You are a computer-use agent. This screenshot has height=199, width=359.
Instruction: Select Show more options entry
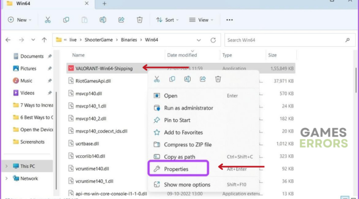[x=187, y=185]
